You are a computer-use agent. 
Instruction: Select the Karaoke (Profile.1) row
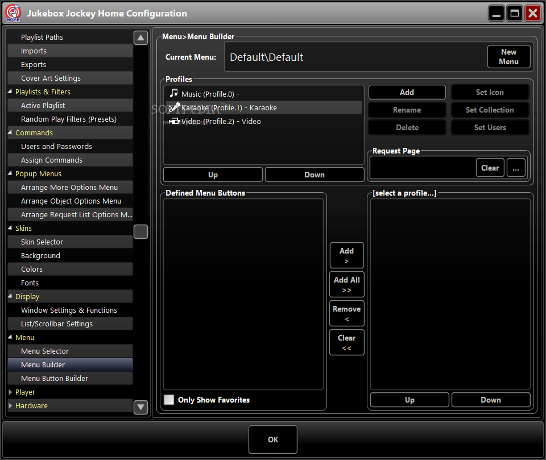pos(263,107)
